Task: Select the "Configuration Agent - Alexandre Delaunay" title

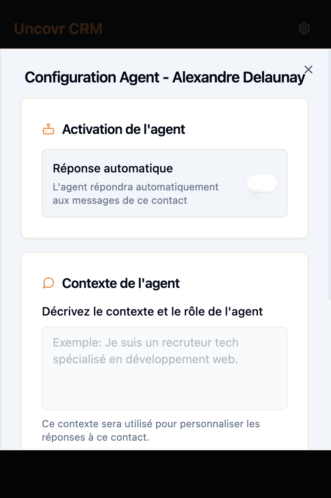Action: pyautogui.click(x=165, y=78)
